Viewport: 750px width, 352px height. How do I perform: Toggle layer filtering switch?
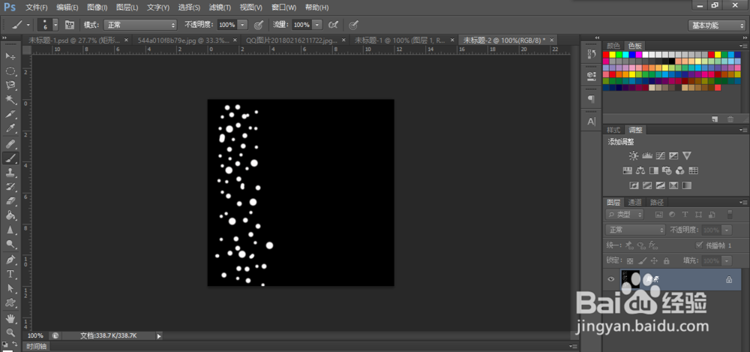pos(730,215)
